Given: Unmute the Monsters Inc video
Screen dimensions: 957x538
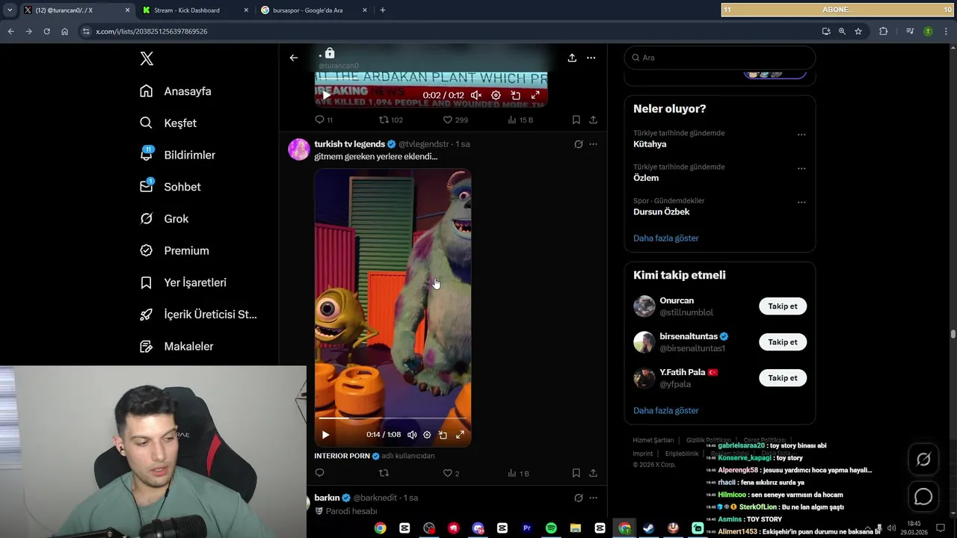Looking at the screenshot, I should tap(412, 434).
